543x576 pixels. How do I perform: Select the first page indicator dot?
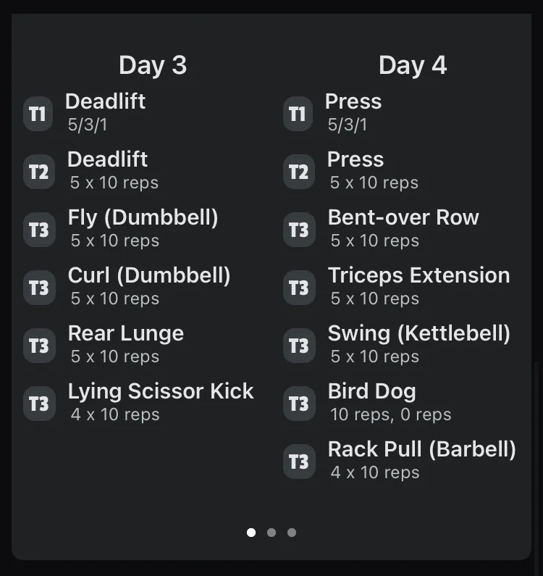[251, 533]
